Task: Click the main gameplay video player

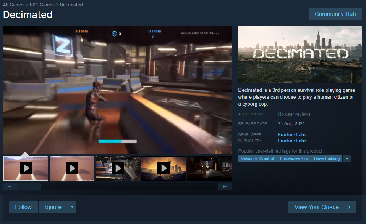Action: [118, 90]
